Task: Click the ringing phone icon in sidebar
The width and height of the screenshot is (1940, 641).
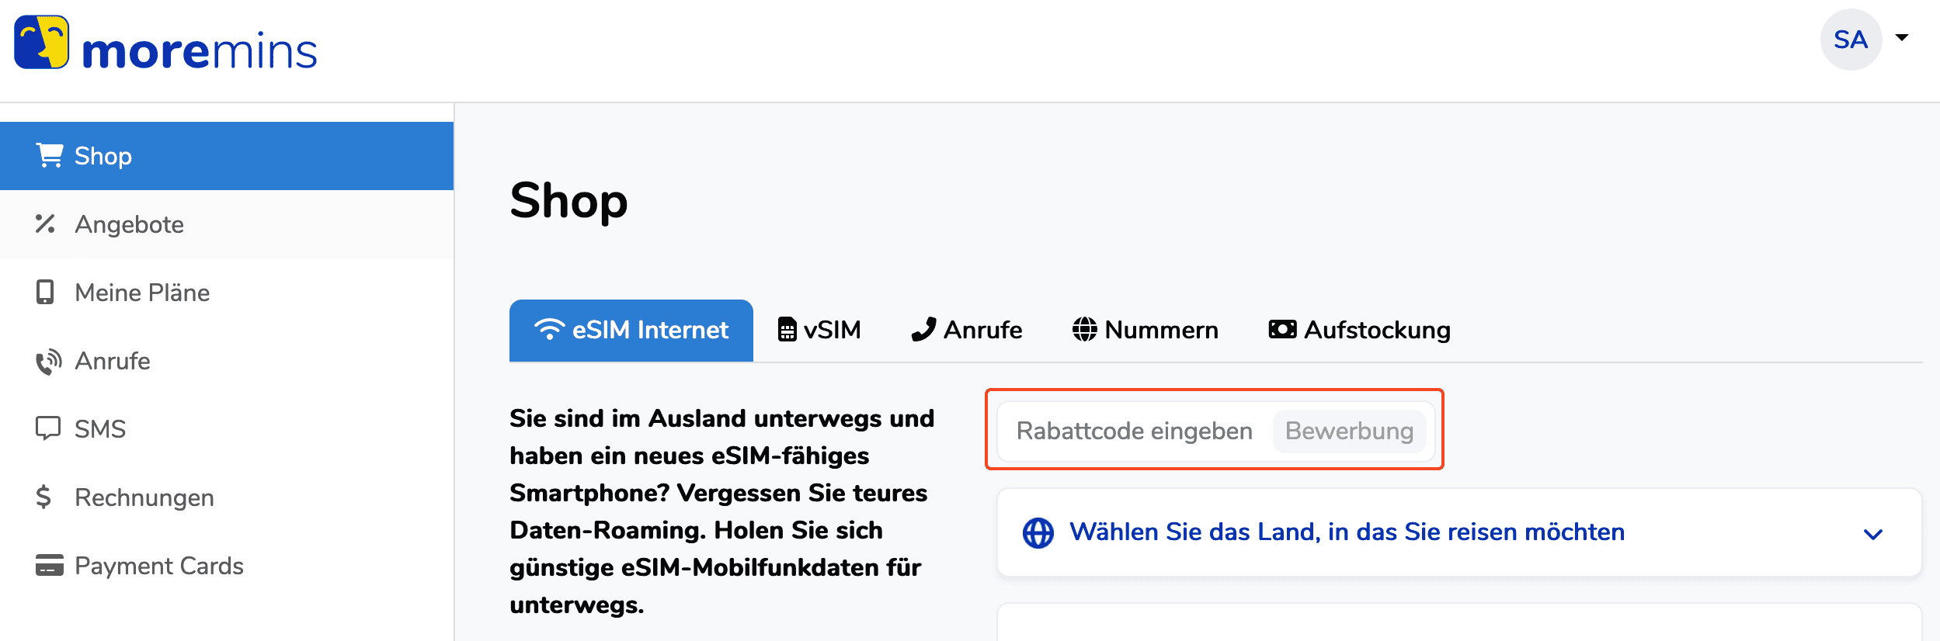Action: click(48, 362)
